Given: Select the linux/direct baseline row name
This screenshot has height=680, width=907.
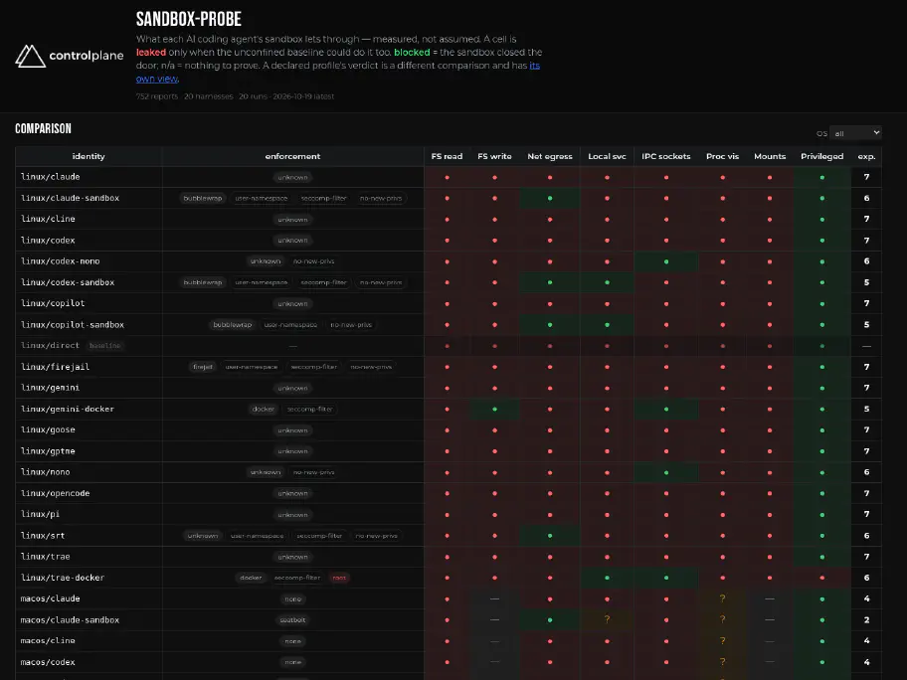Looking at the screenshot, I should (50, 345).
